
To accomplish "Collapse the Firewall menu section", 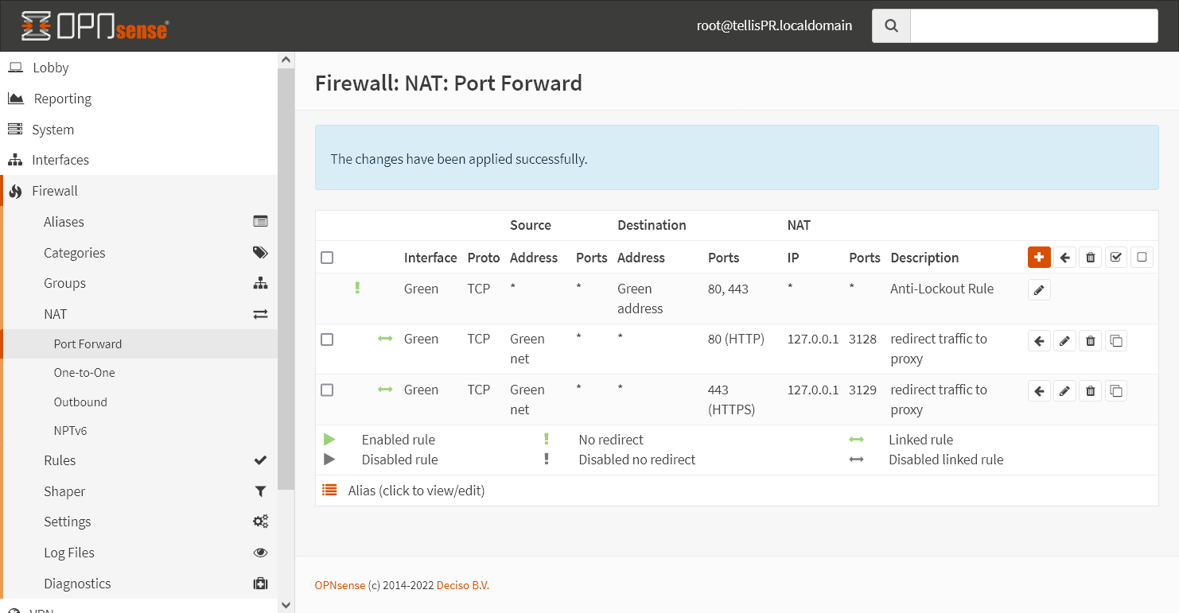I will 55,191.
